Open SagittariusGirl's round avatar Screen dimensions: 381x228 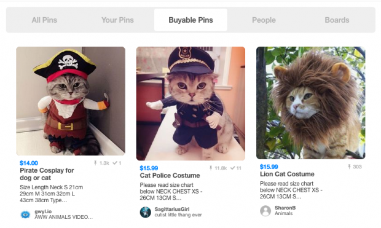[145, 212]
